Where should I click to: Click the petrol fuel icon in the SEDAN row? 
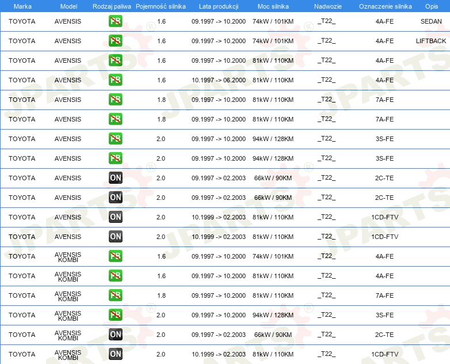tap(115, 21)
